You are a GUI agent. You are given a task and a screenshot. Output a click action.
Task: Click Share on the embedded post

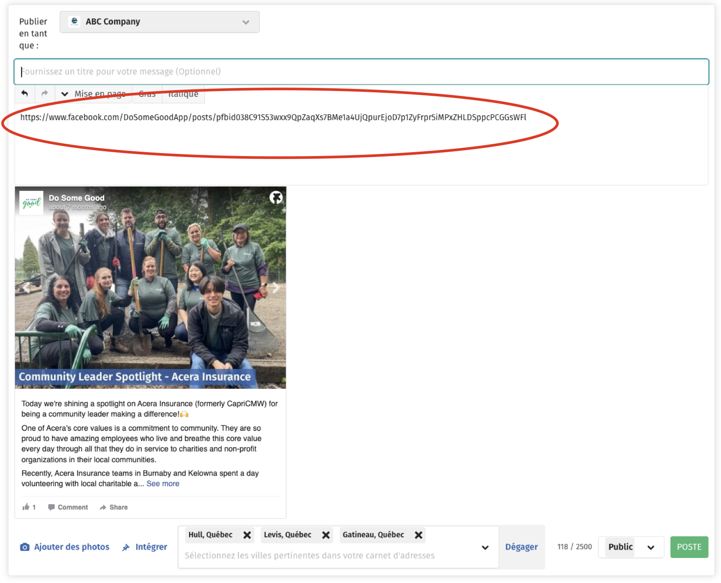[114, 507]
